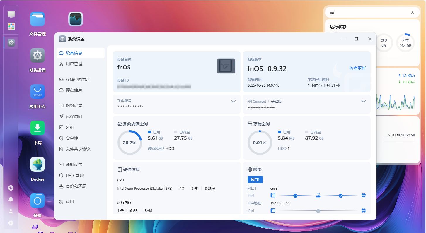Image resolution: width=426 pixels, height=233 pixels.
Task: Select the 网口1 network tab
Action: 255,179
